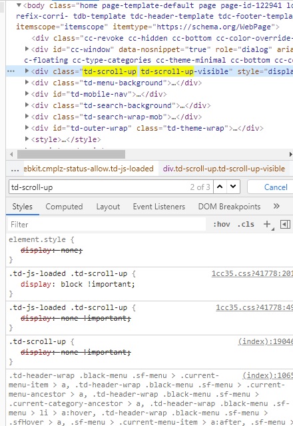Click the cc-revoke div line
Viewport: 293px width, 426px height.
pyautogui.click(x=162, y=38)
